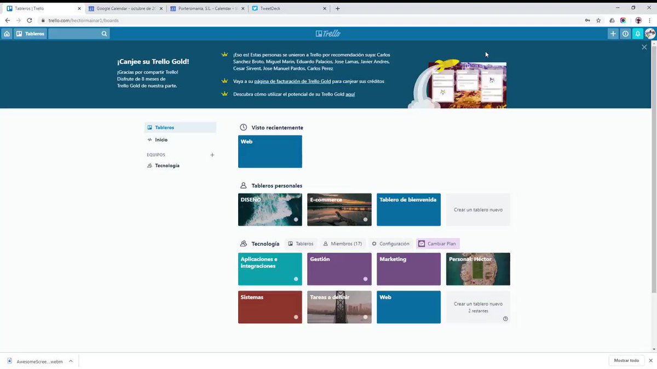
Task: Expand download item options chevron
Action: coord(71,361)
